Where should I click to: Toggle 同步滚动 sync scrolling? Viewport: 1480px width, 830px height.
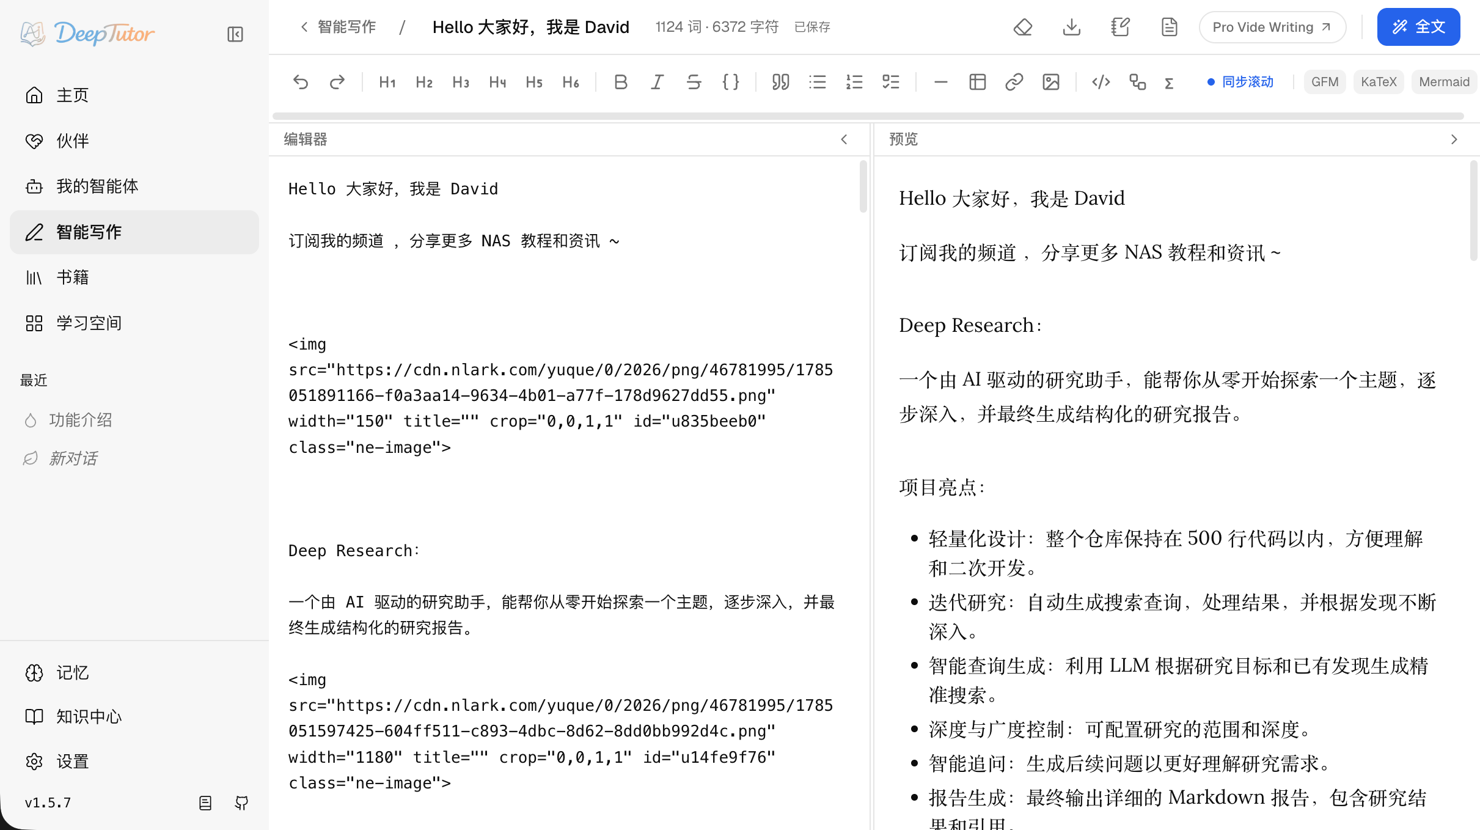click(1240, 82)
